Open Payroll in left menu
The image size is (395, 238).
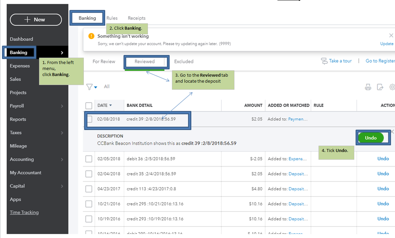click(17, 106)
